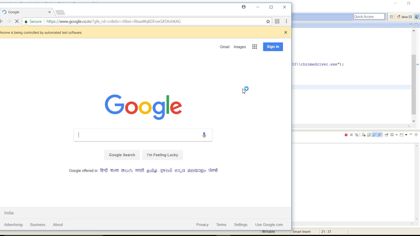Open the About footer link

coord(58,225)
